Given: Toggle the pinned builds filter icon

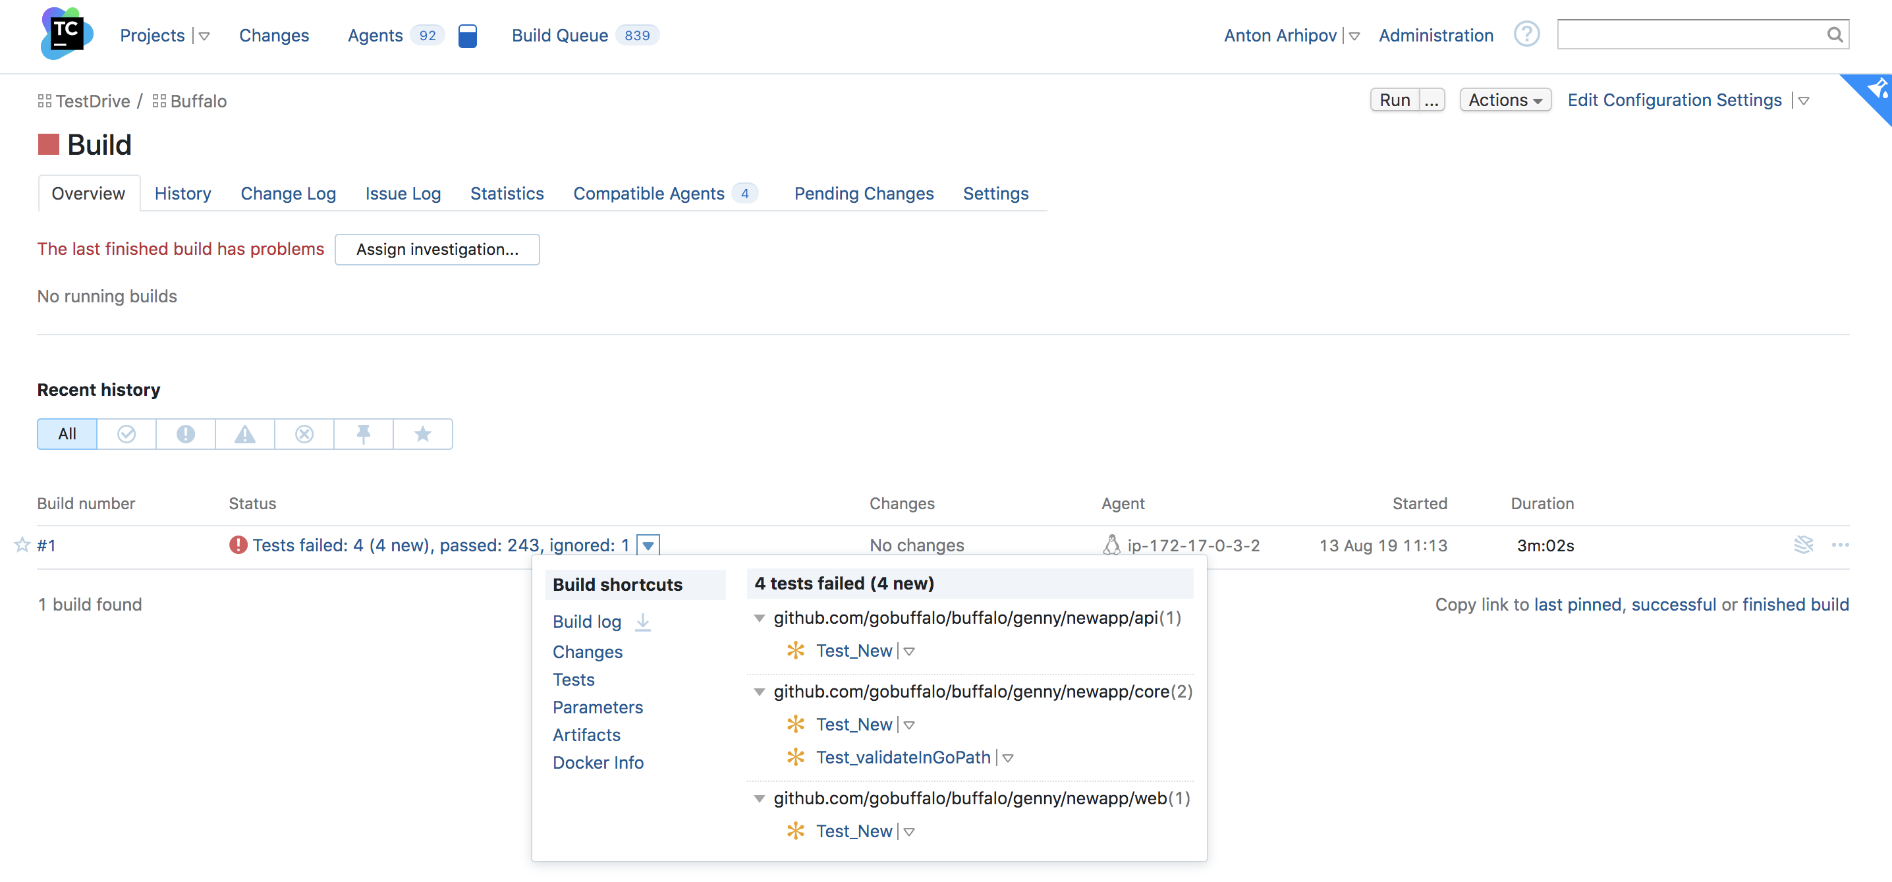Looking at the screenshot, I should coord(363,433).
